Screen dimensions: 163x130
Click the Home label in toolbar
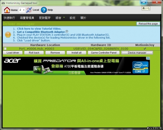(x=14, y=10)
